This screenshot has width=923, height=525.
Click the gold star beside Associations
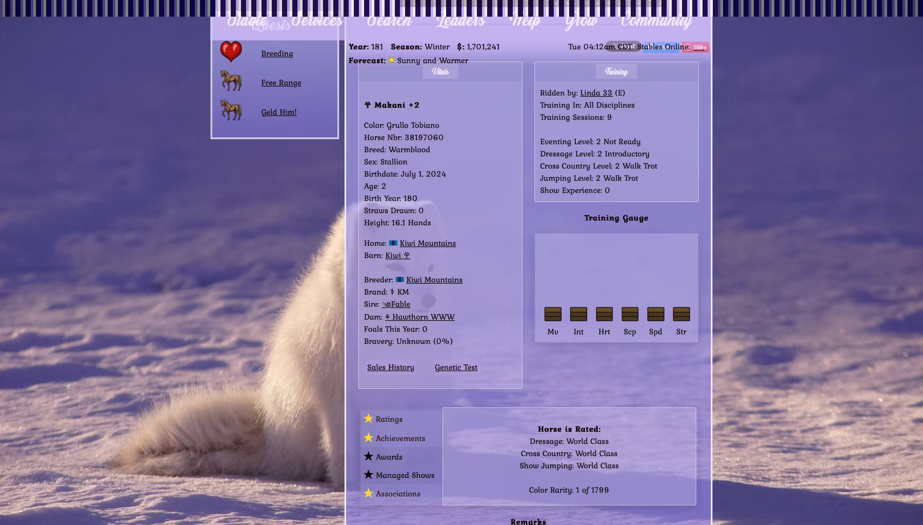click(368, 493)
